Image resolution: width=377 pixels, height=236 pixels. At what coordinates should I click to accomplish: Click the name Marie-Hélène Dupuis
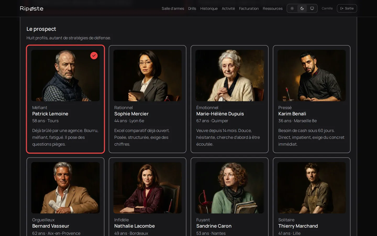[x=220, y=114]
